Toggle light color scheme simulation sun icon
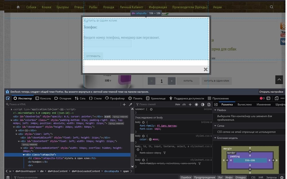 (x=196, y=105)
